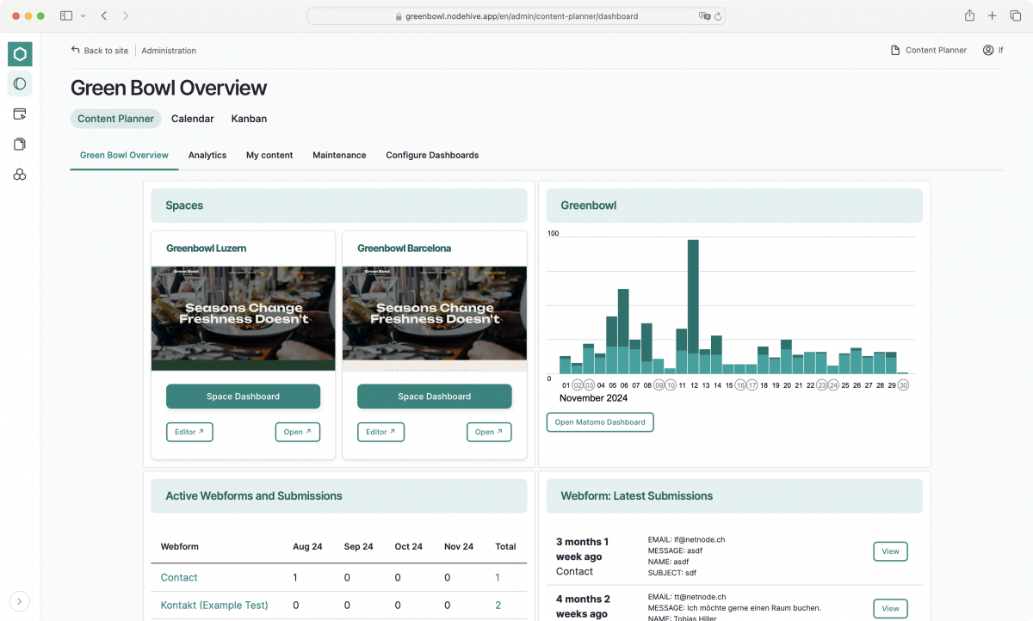The width and height of the screenshot is (1033, 621).
Task: Click Open Matomo Dashboard button
Action: (600, 422)
